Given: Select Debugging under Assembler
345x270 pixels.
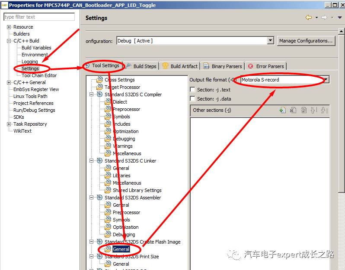Looking at the screenshot, I should pos(124,234).
